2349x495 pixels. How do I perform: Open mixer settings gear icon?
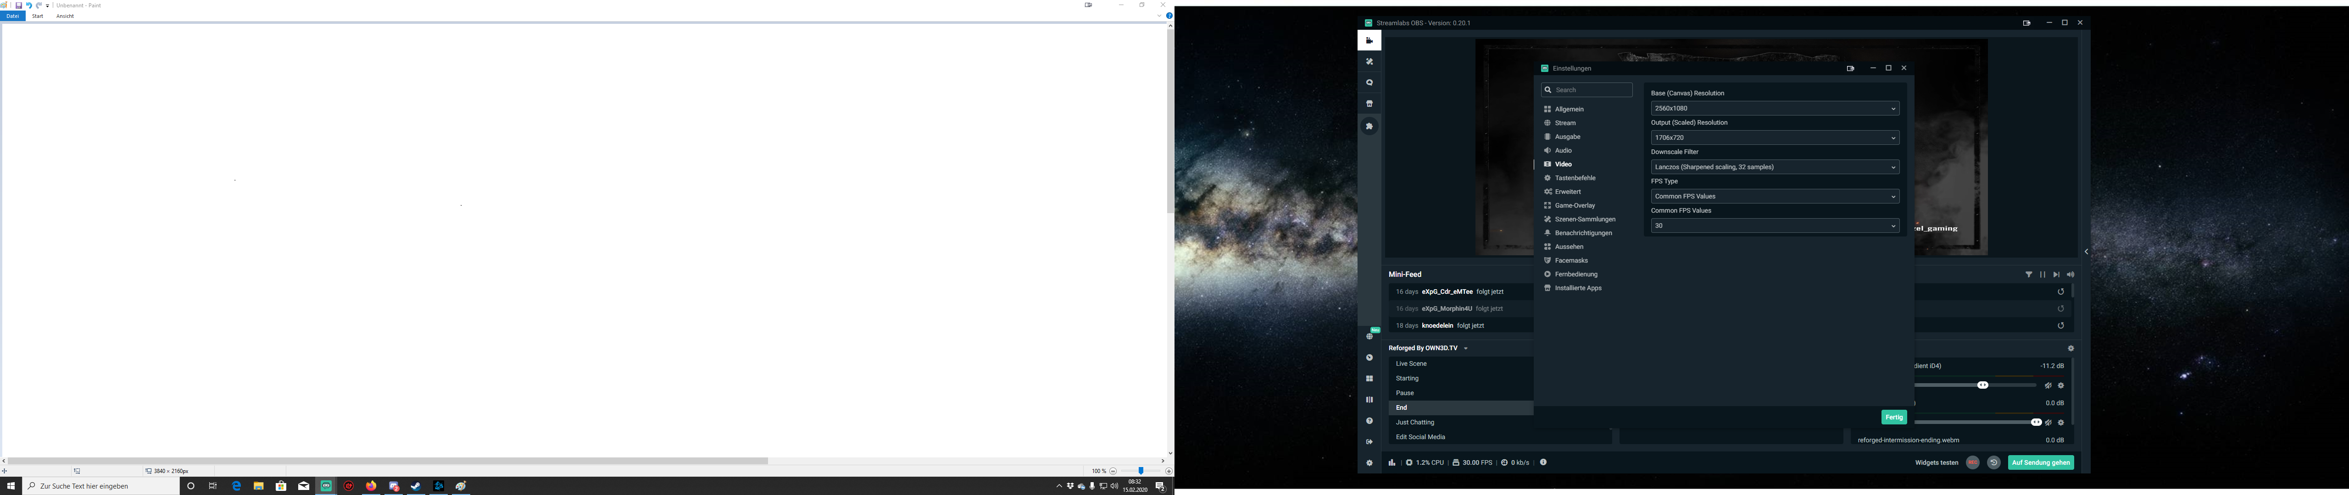pyautogui.click(x=2071, y=348)
